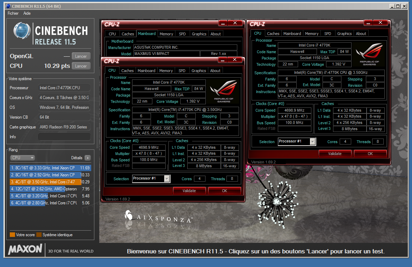Switch to Caches tab in right CPU-Z window
Image resolution: width=412 pixels, height=267 pixels.
pos(273,34)
